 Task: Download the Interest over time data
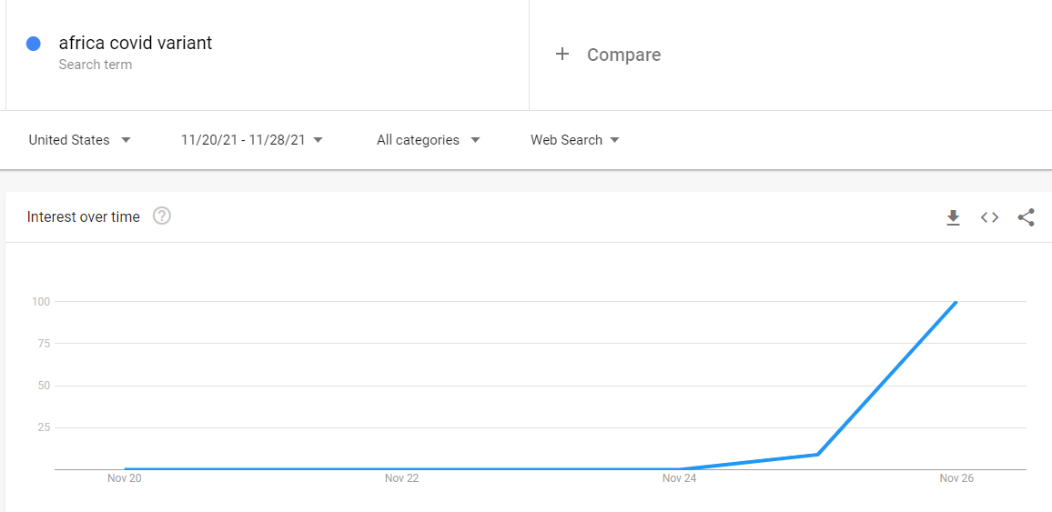(953, 217)
